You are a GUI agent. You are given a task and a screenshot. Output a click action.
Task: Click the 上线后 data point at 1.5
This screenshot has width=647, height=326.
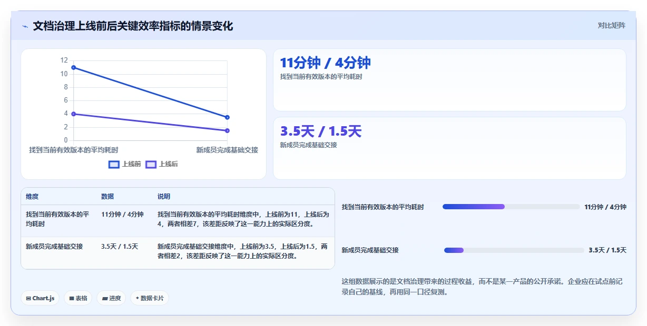(227, 130)
